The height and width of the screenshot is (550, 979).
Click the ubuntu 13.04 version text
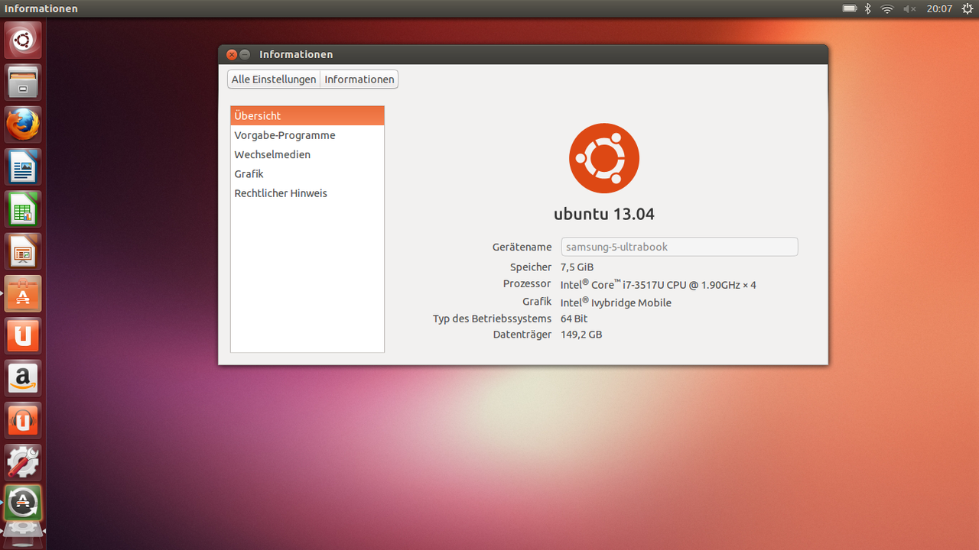click(604, 214)
